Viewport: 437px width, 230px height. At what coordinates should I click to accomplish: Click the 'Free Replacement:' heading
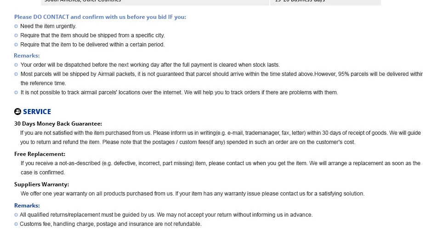(40, 154)
